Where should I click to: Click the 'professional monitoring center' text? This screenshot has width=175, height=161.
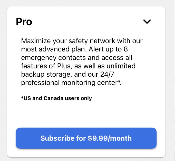[69, 83]
